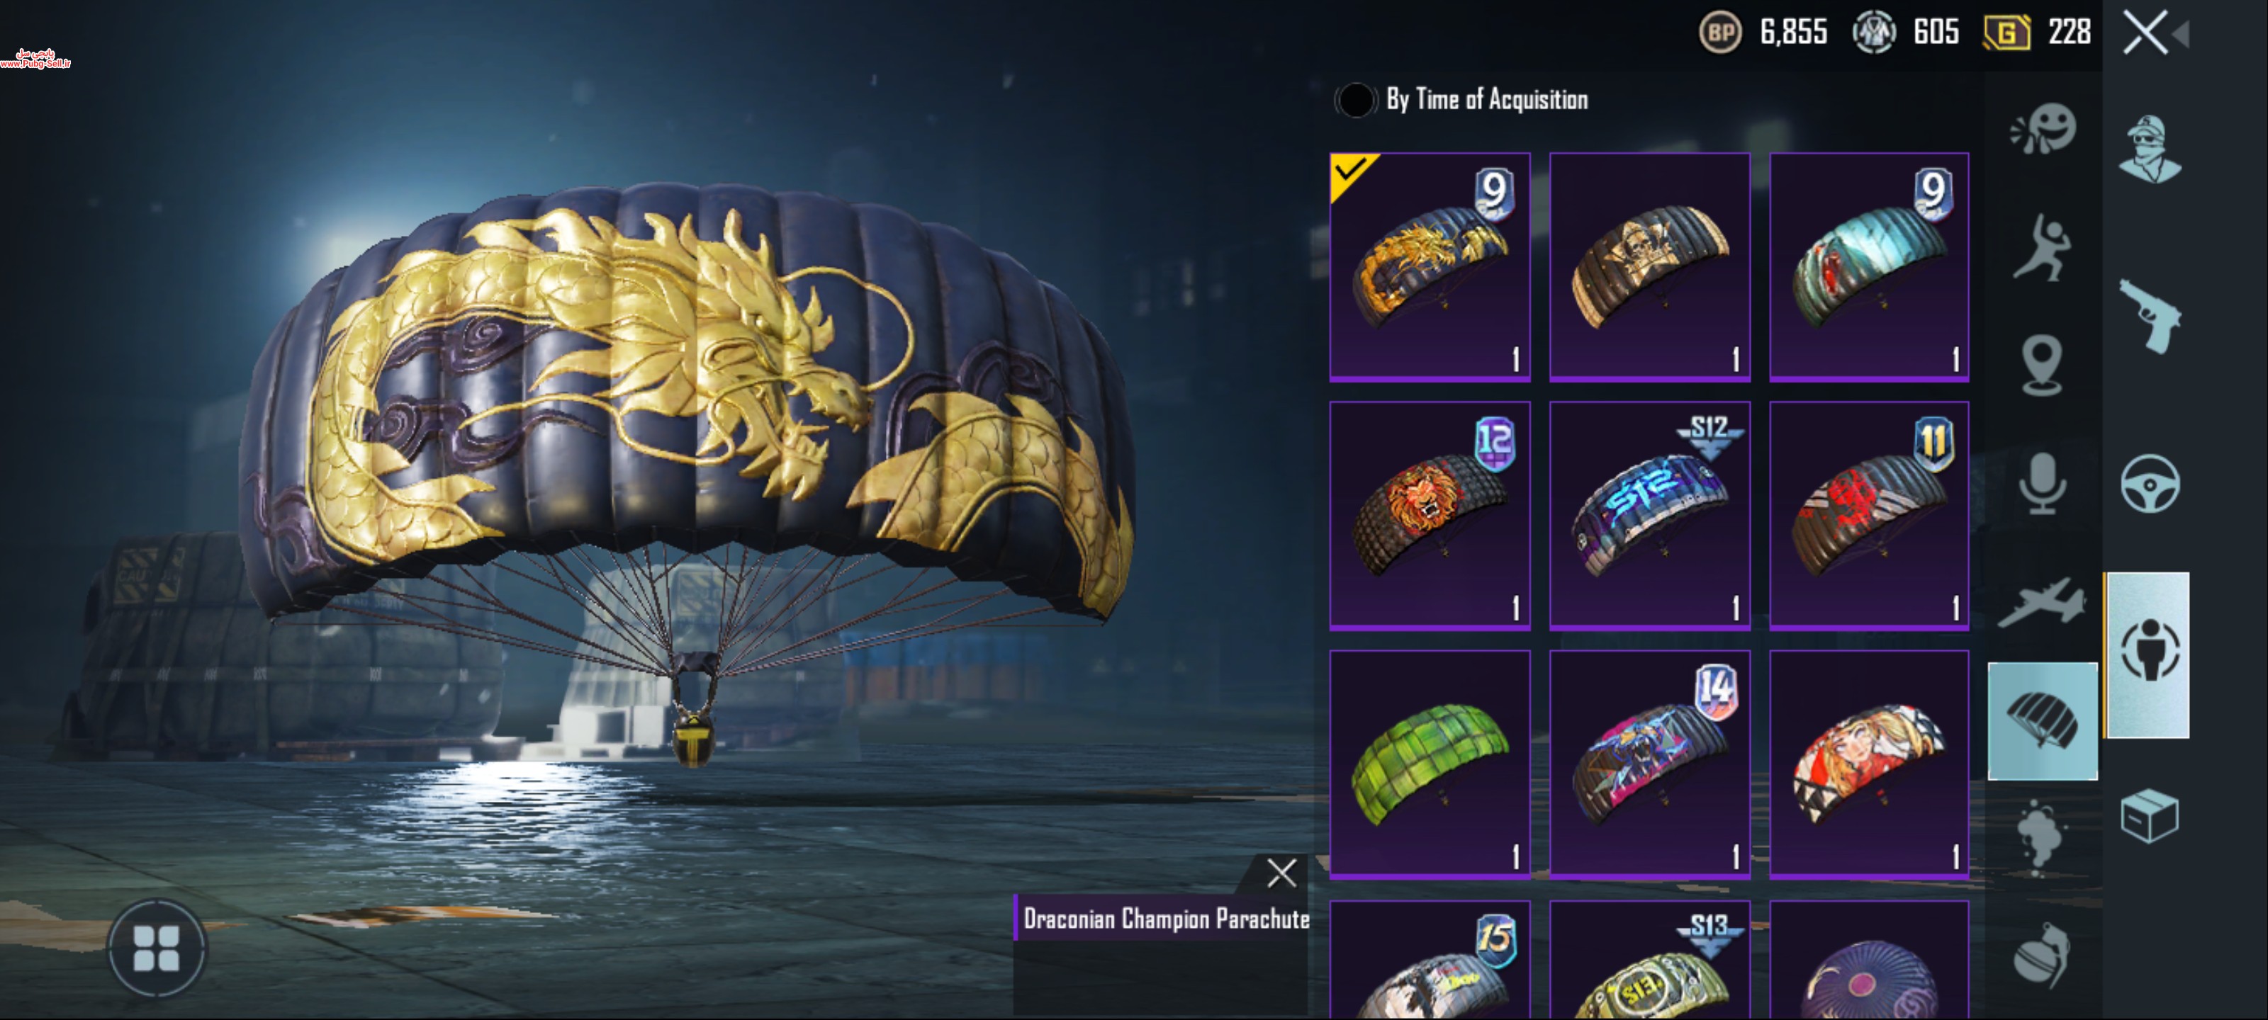Select the S12 season parachute
This screenshot has height=1020, width=2268.
pos(1649,515)
